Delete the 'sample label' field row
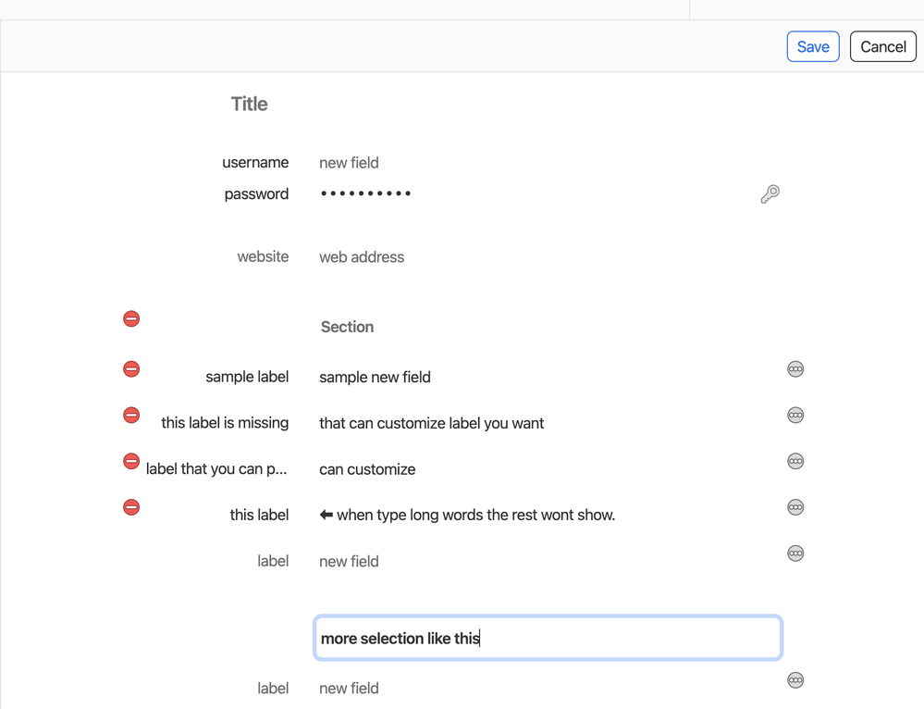Image resolution: width=924 pixels, height=709 pixels. click(131, 369)
